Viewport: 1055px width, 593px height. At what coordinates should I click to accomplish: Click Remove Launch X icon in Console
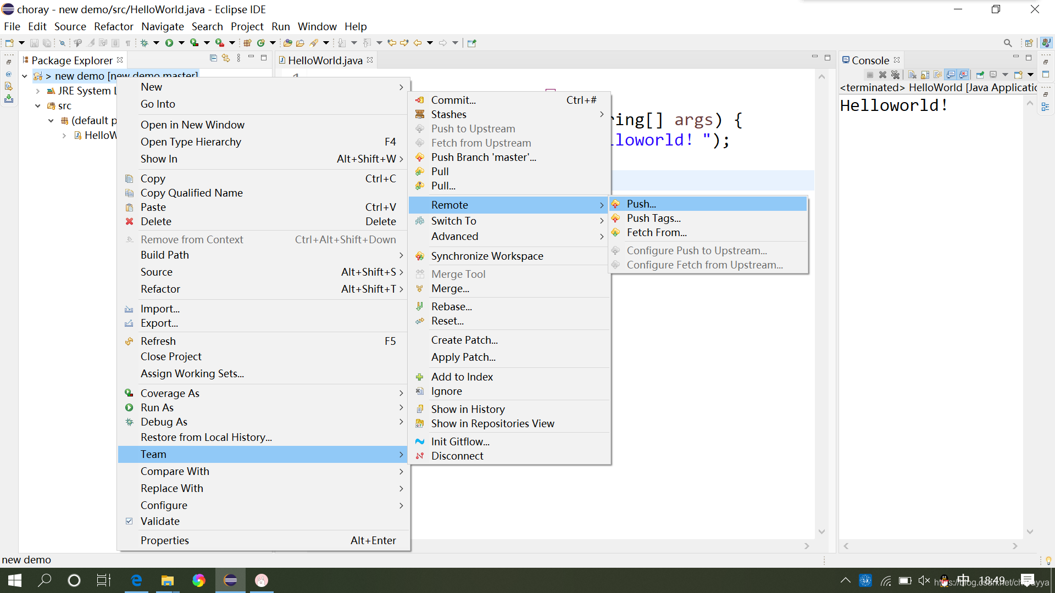(882, 75)
